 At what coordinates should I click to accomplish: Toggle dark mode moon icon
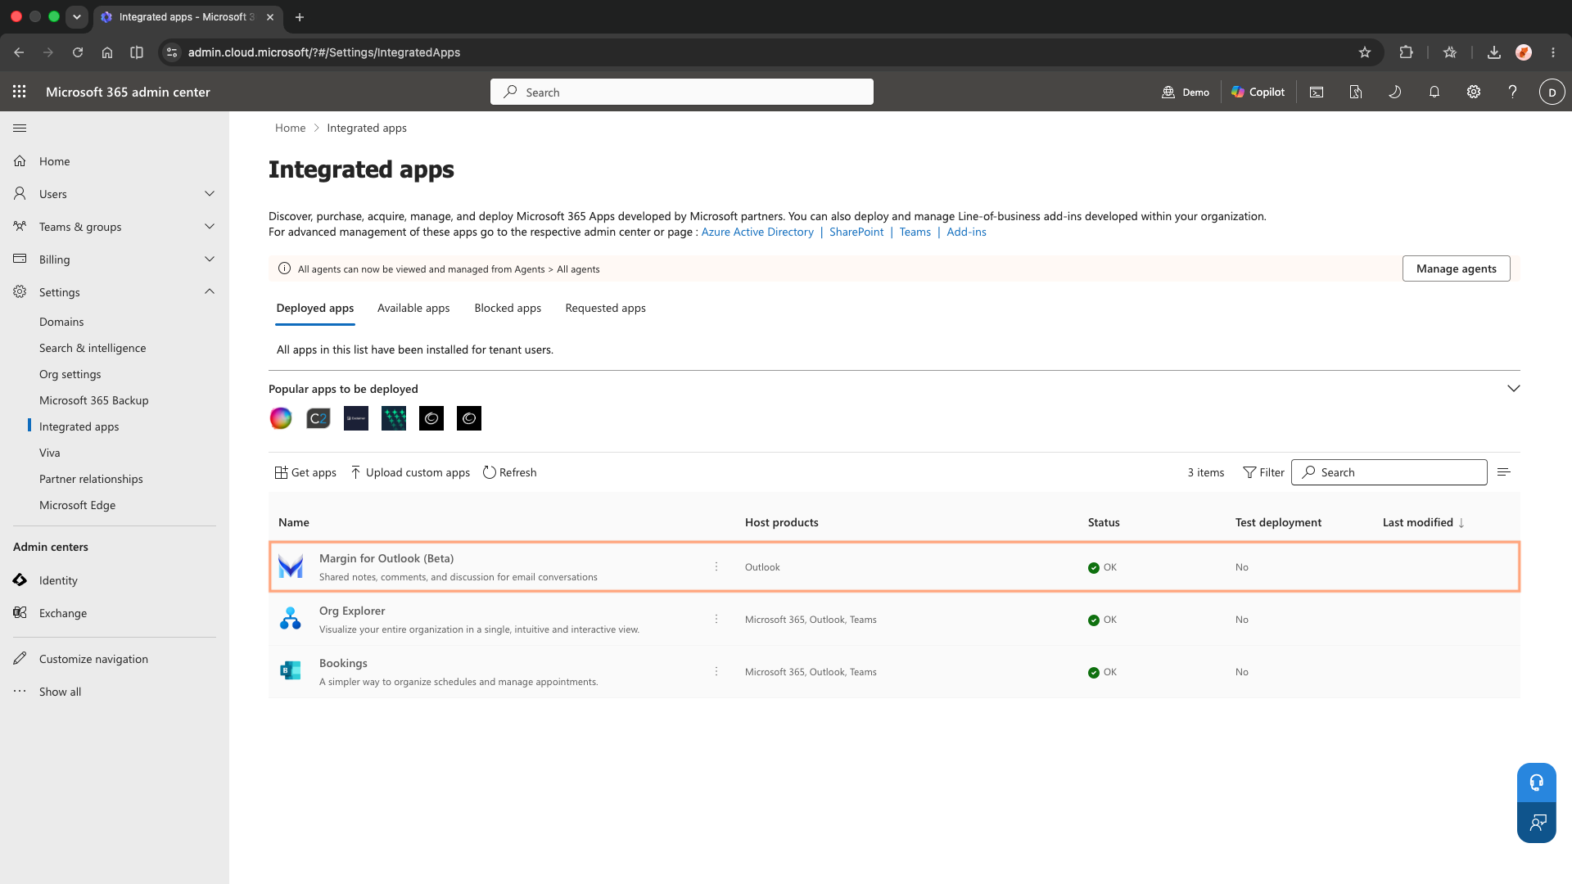(x=1395, y=92)
